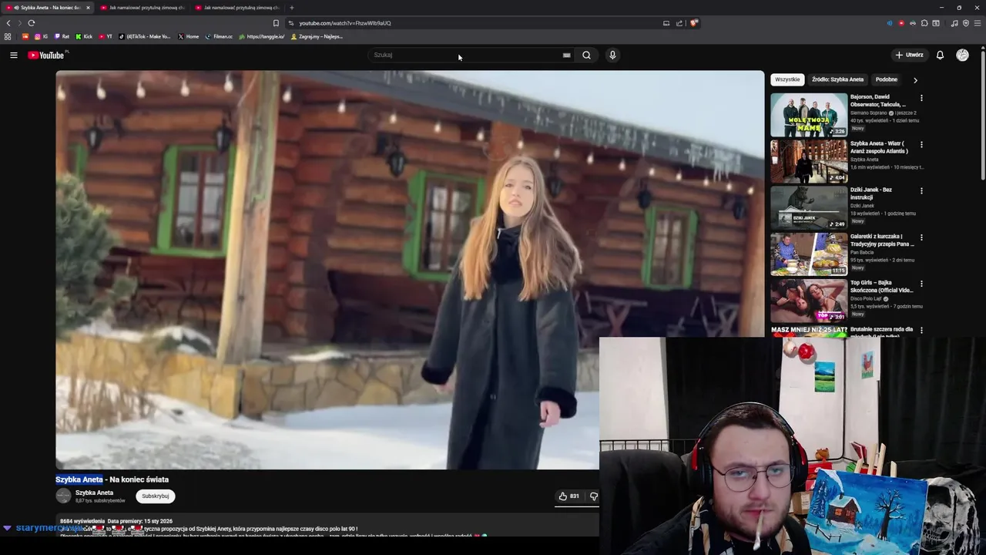Screen dimensions: 986x555
Task: Open the Zagraj.my bookmark
Action: tap(317, 36)
